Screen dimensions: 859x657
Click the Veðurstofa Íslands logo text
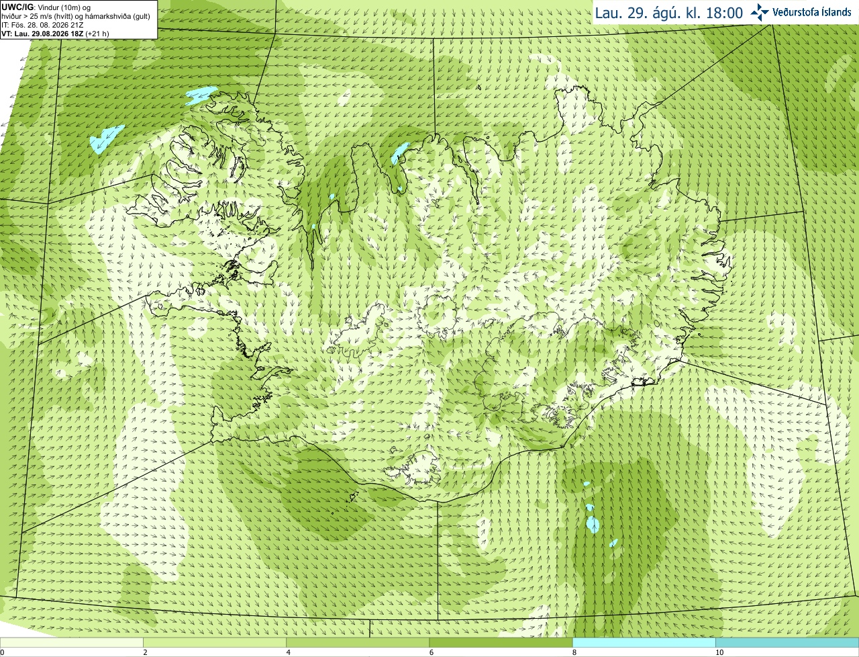click(x=812, y=12)
